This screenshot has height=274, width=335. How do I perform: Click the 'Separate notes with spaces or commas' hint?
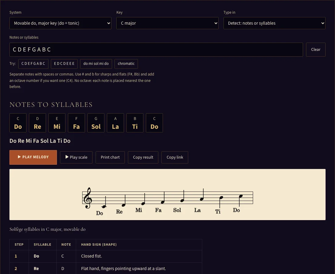tap(82, 80)
